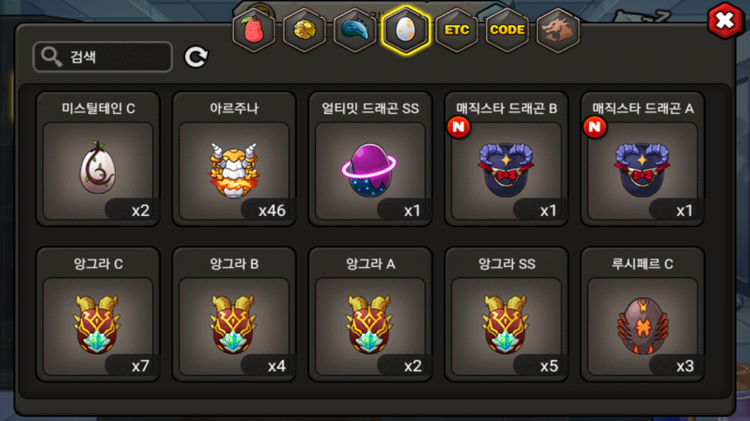
Task: Select the 매직스타 드래곤 B egg
Action: 507,159
